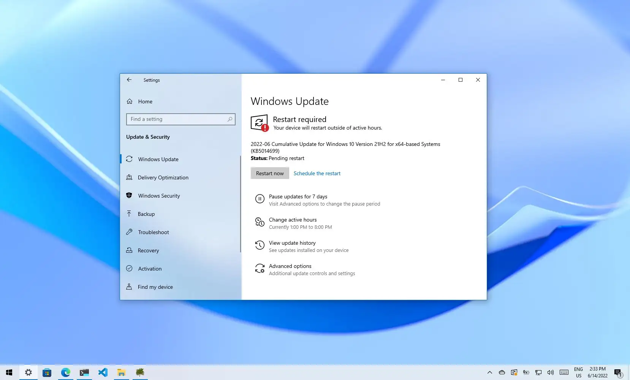Show hidden system tray icons

(490, 372)
